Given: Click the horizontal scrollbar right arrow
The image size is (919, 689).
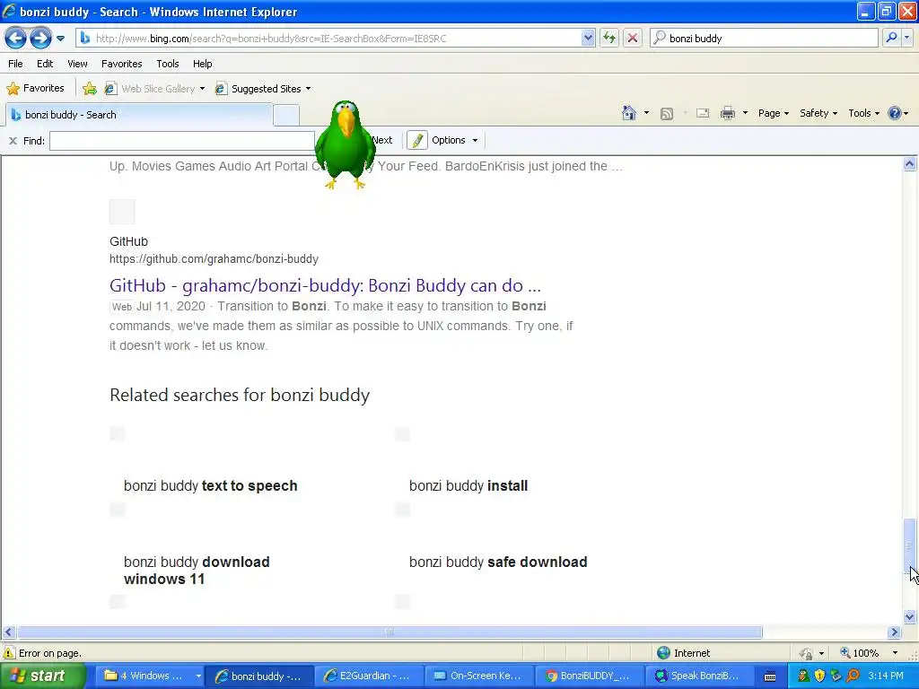Looking at the screenshot, I should pos(895,632).
